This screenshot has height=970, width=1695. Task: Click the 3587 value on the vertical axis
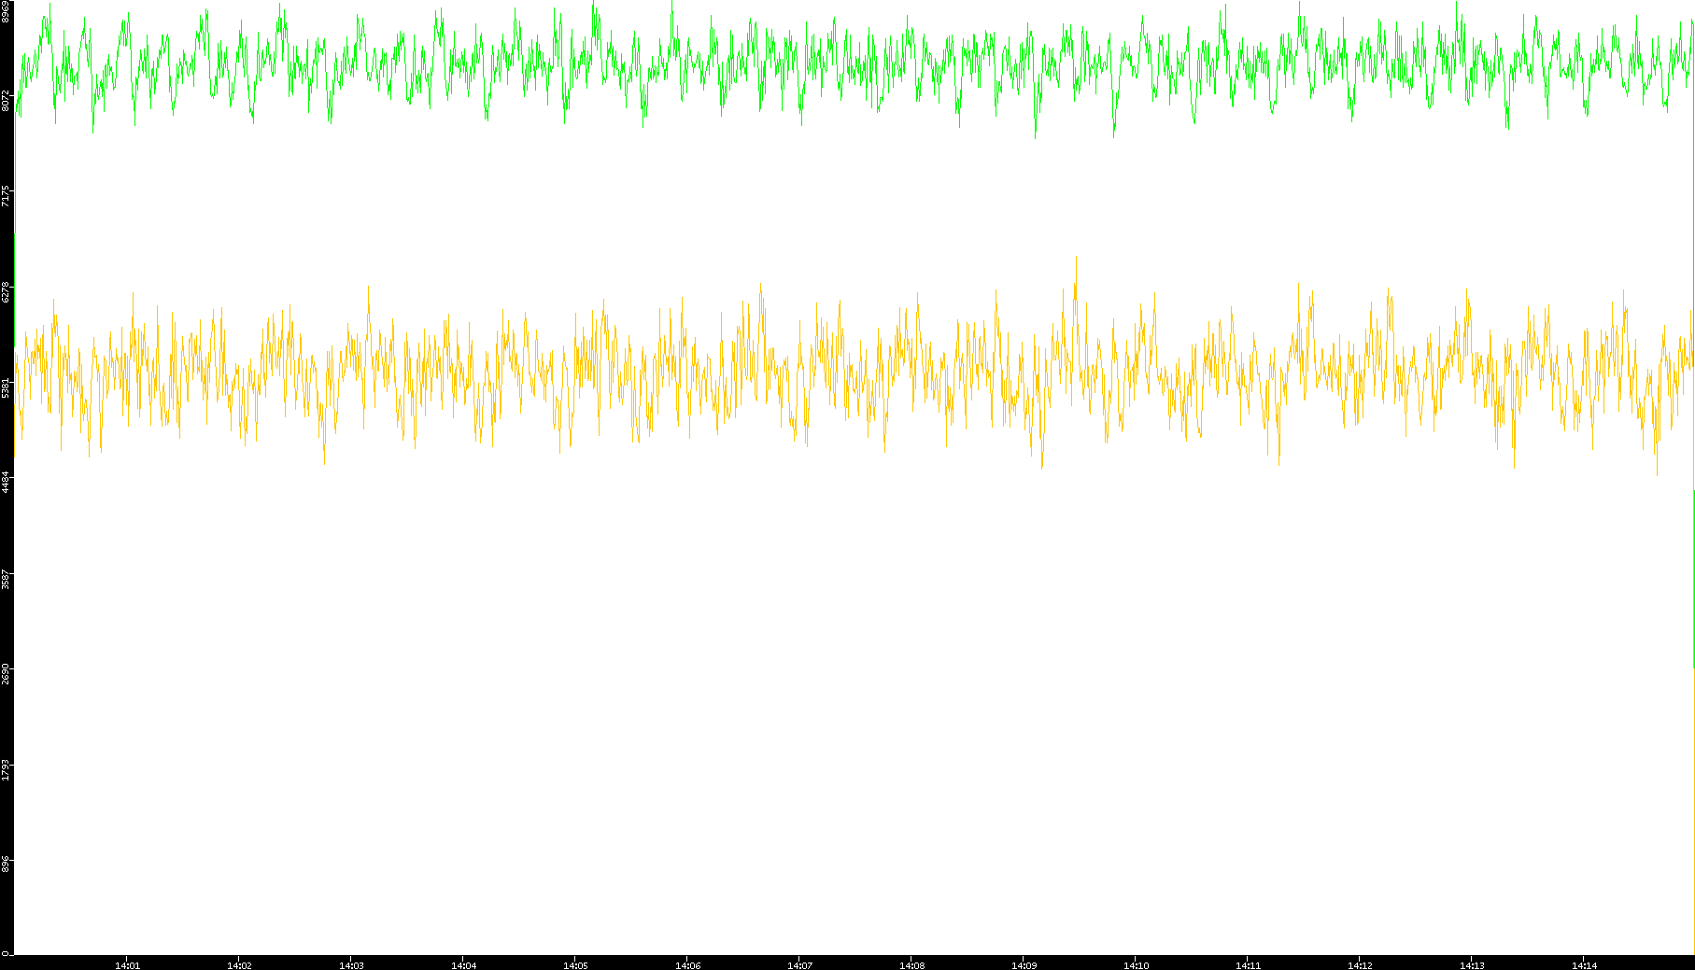tap(7, 580)
